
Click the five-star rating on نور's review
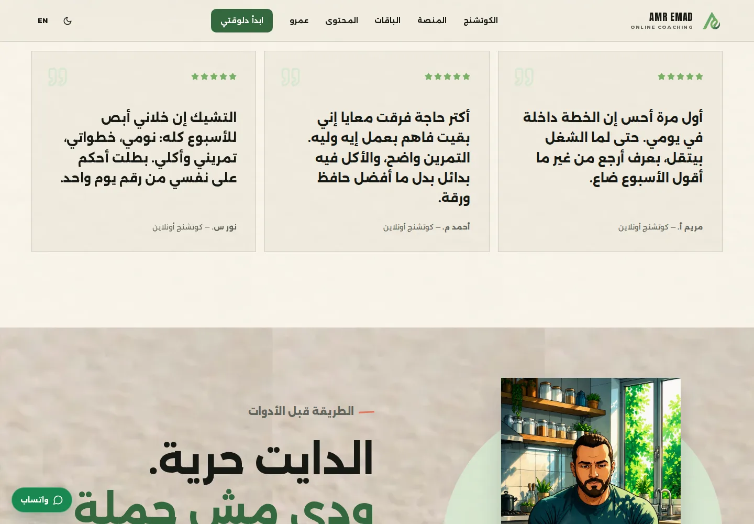(214, 77)
